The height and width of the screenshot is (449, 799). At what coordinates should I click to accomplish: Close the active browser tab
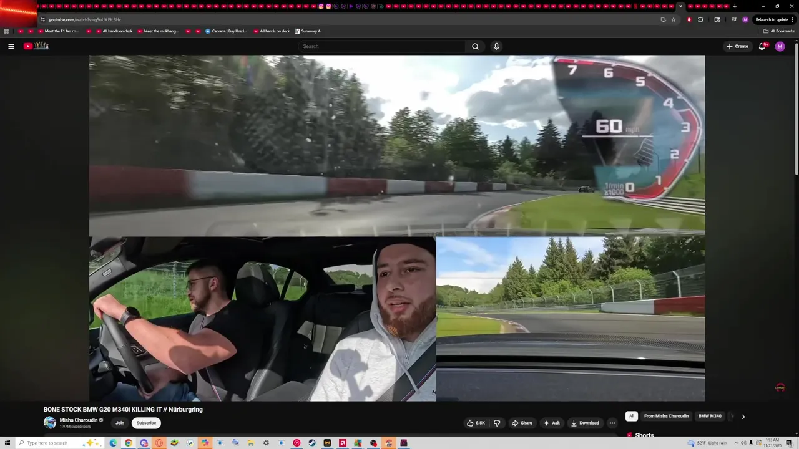point(680,6)
